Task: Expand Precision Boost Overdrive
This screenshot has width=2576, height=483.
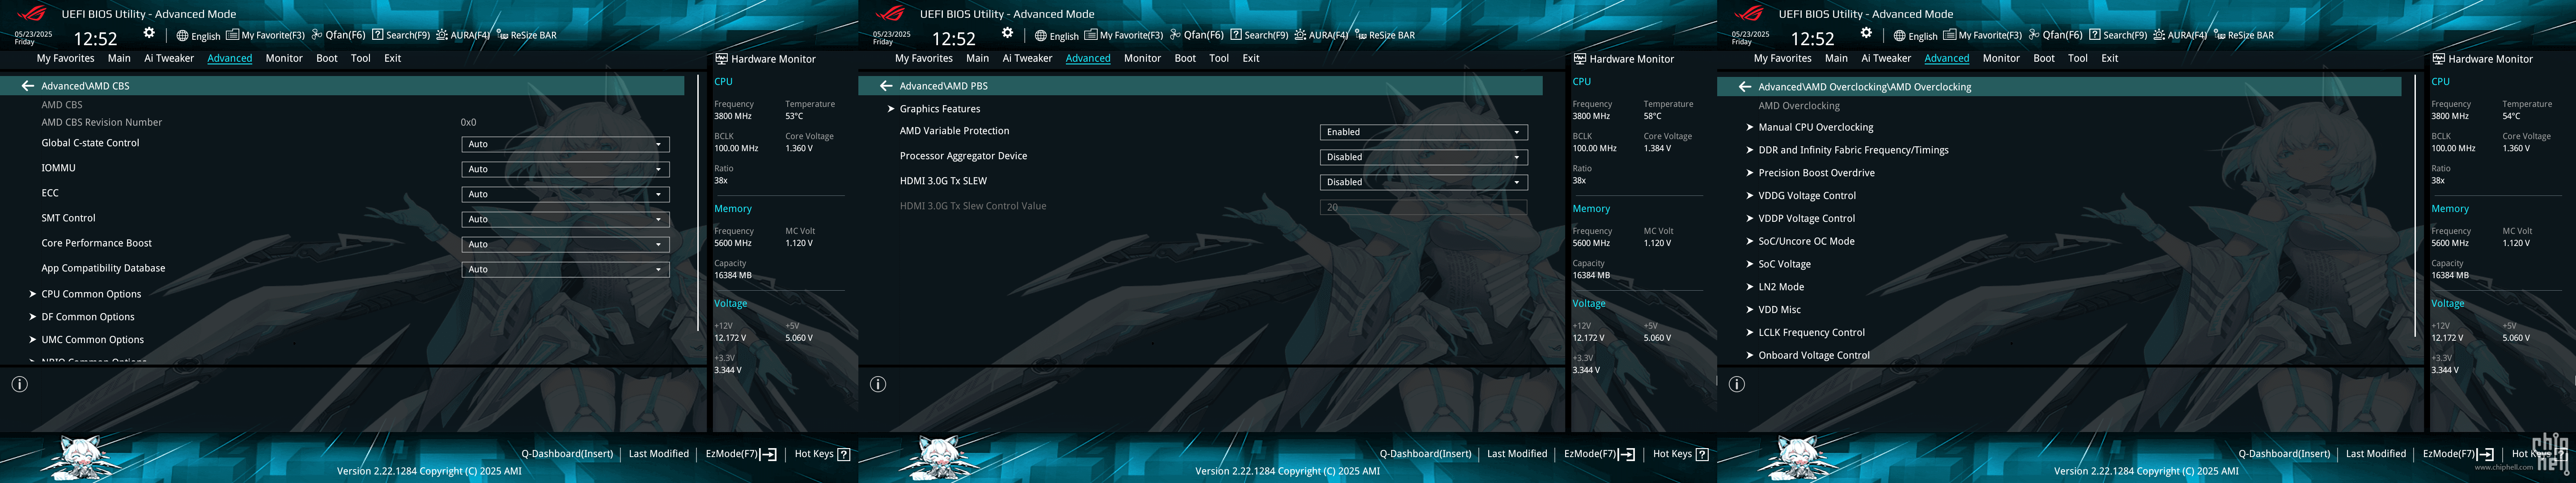Action: click(1816, 173)
